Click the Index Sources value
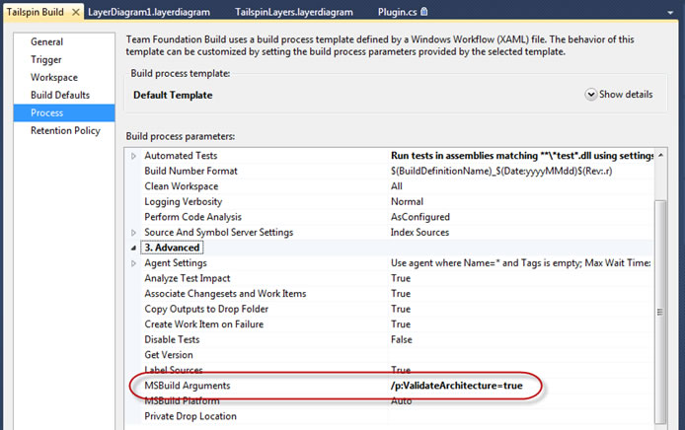 click(419, 233)
